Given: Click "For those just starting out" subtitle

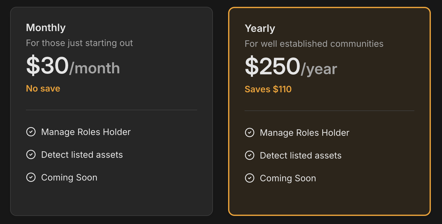Looking at the screenshot, I should (79, 43).
